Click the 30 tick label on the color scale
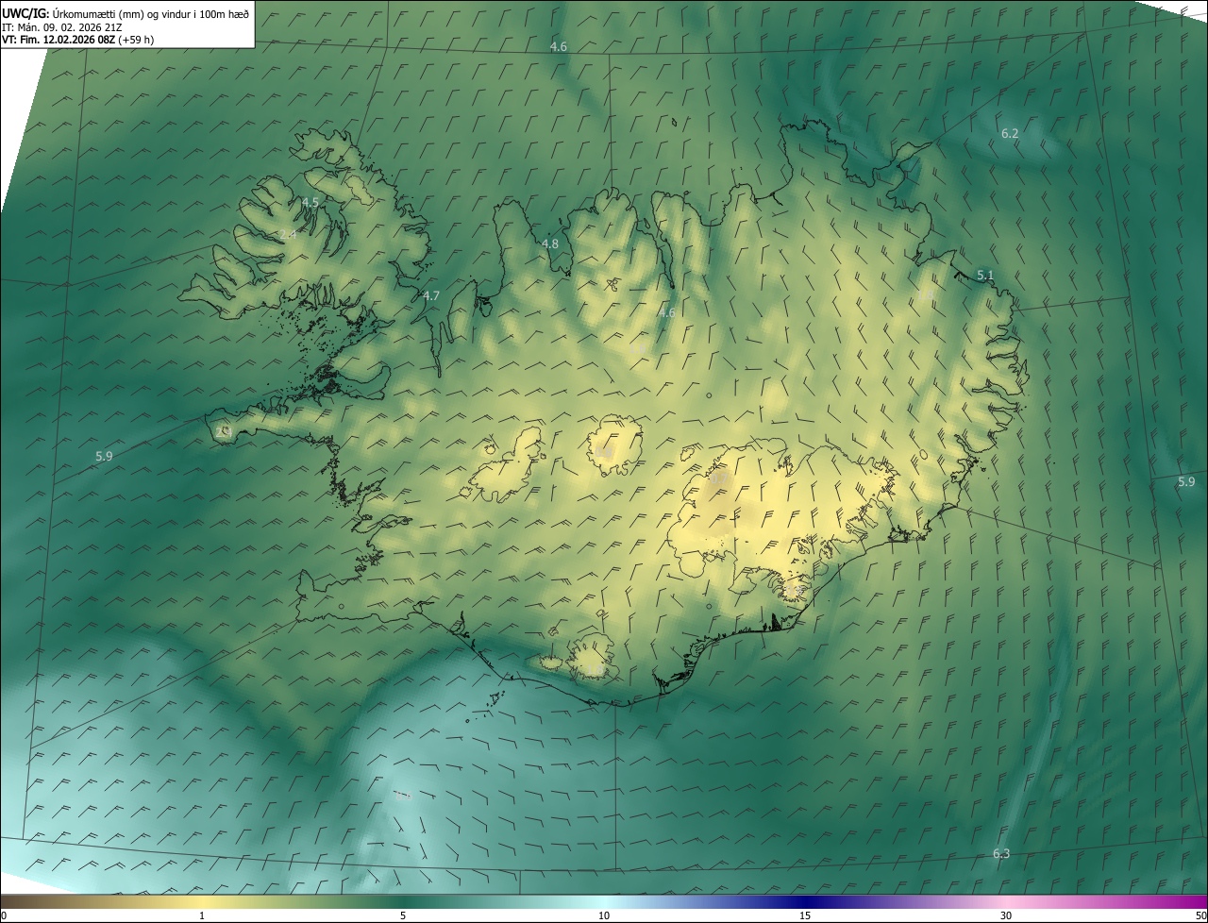 point(1006,915)
